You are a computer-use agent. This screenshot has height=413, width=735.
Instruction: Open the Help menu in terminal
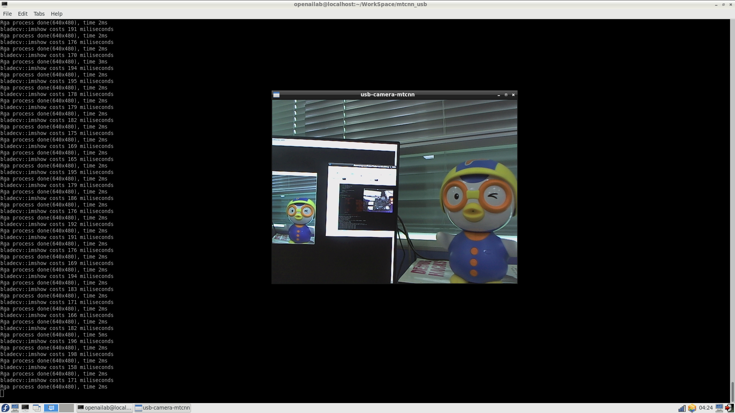coord(57,14)
